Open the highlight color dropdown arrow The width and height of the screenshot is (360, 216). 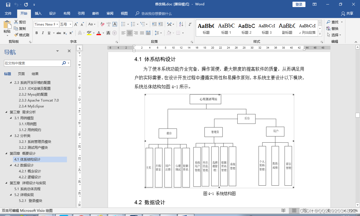[x=94, y=33]
